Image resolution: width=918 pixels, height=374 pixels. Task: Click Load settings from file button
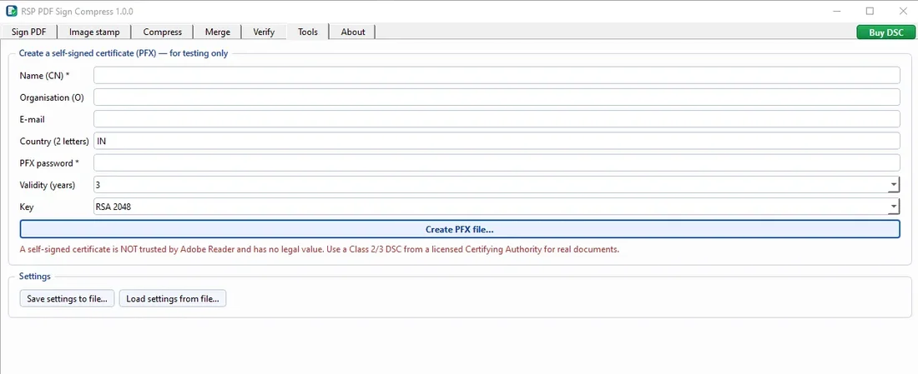pos(173,298)
